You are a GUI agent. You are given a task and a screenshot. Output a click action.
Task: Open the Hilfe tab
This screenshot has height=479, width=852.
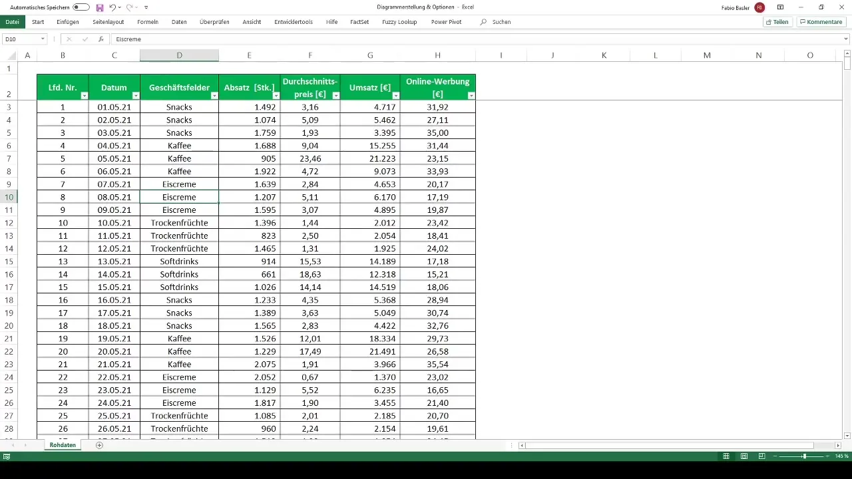pos(331,22)
